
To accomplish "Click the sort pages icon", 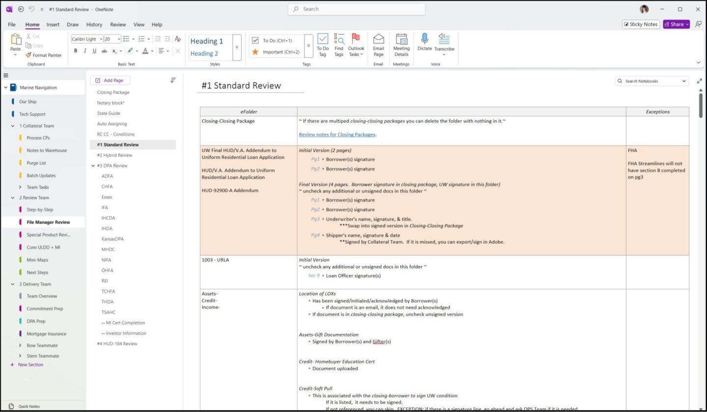I will (173, 80).
